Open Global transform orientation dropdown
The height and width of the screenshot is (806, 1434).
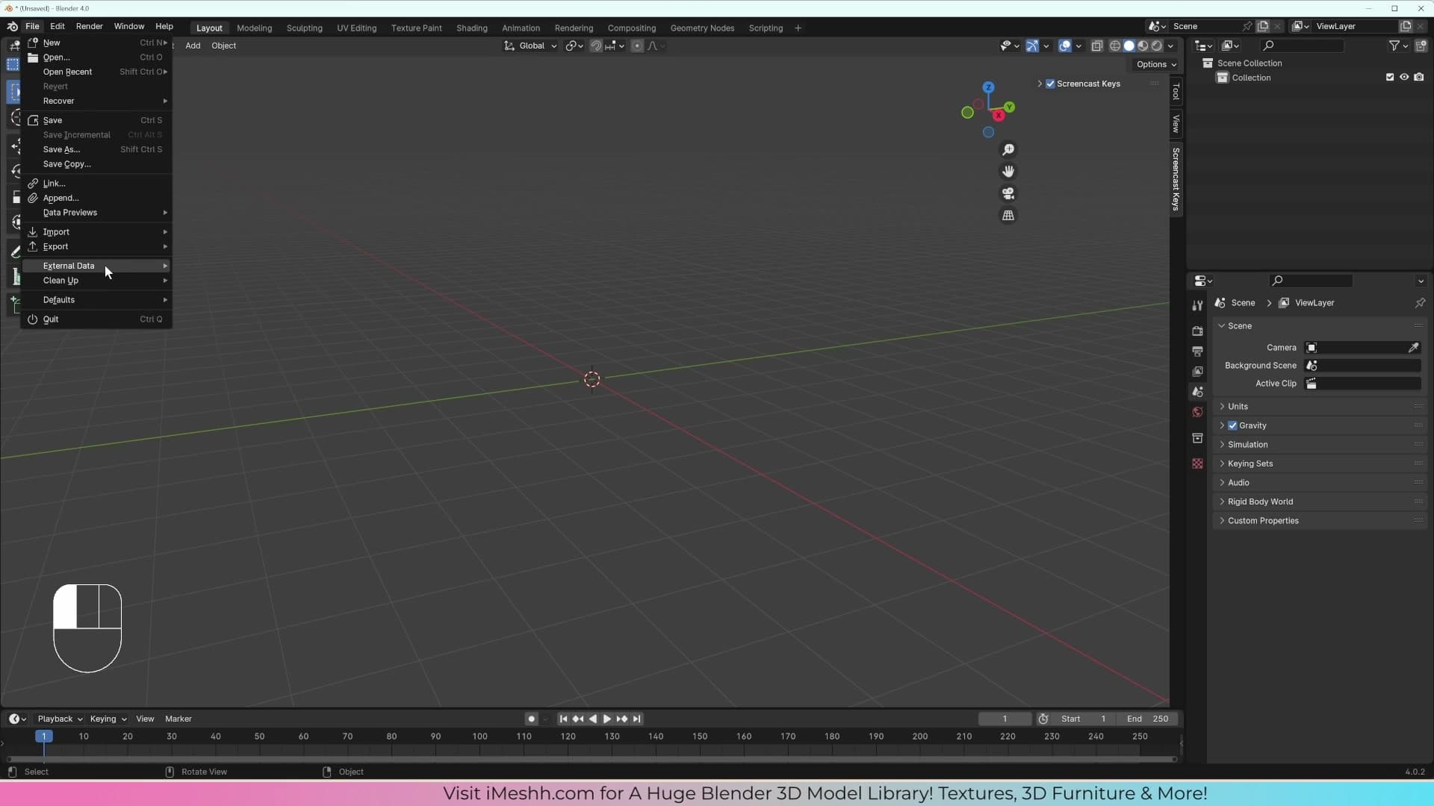tap(531, 46)
